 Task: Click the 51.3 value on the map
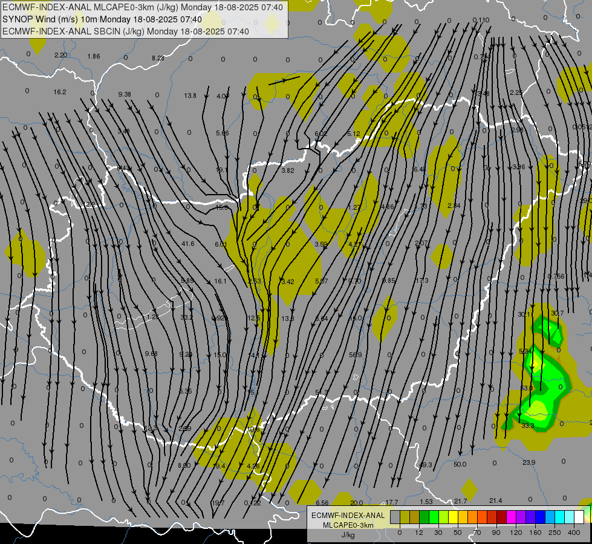point(321,393)
